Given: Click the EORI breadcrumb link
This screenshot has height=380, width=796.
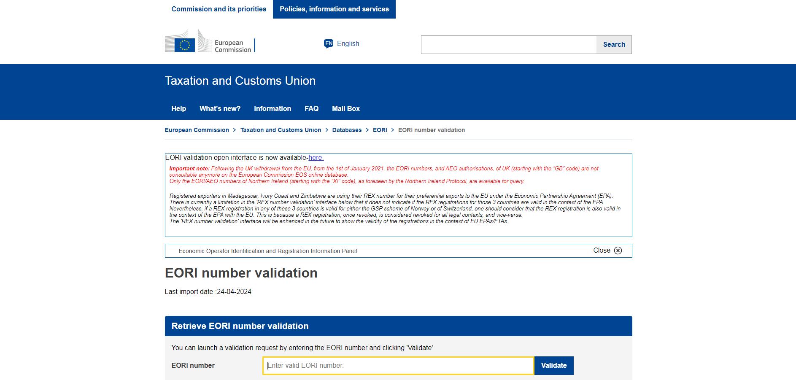Looking at the screenshot, I should 380,130.
